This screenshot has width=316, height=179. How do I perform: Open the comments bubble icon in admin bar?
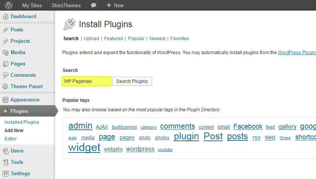click(x=94, y=5)
